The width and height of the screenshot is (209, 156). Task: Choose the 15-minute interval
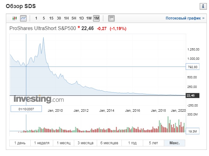click(x=51, y=18)
